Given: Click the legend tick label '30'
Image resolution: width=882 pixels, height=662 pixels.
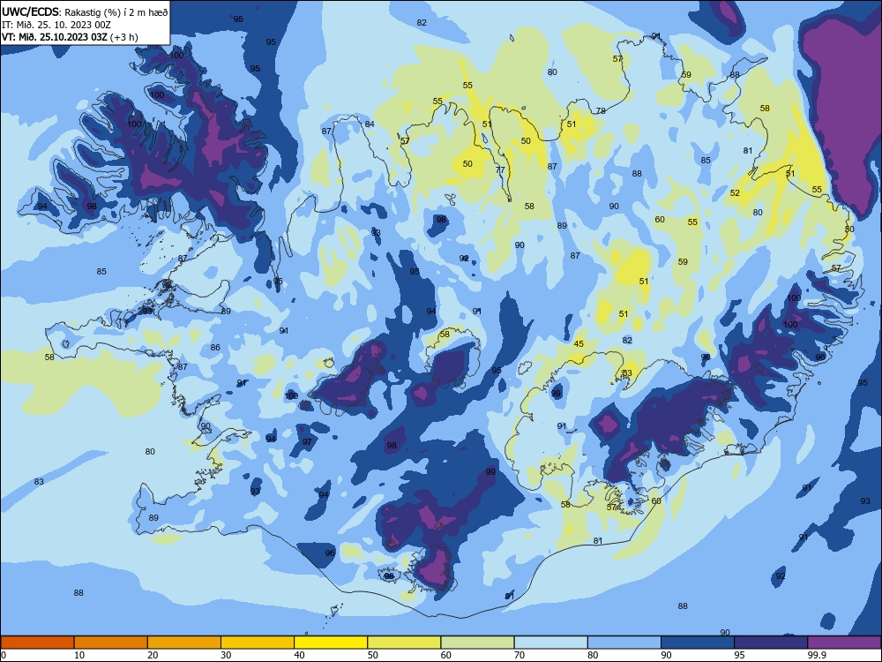Looking at the screenshot, I should tap(226, 655).
